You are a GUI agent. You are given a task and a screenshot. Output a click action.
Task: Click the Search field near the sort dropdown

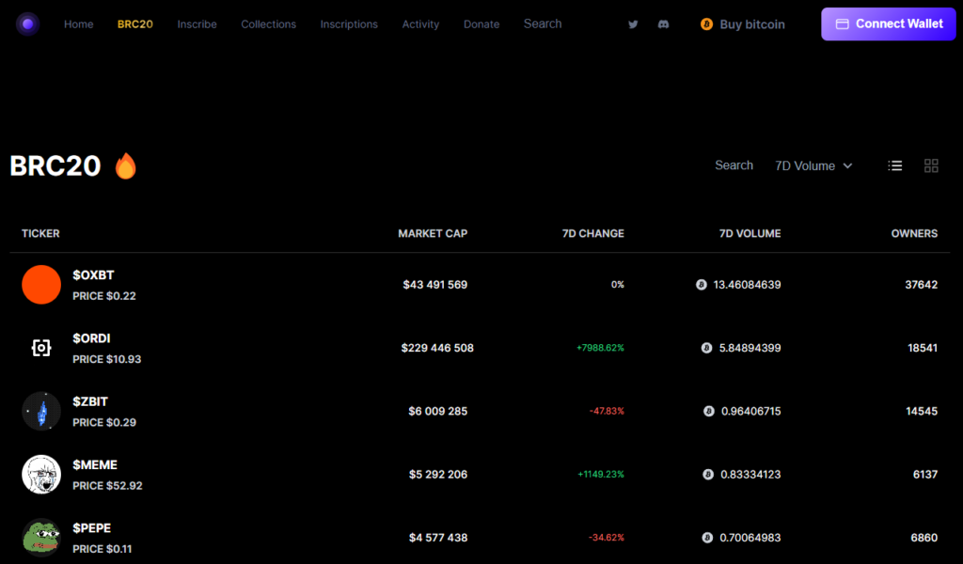[734, 164]
